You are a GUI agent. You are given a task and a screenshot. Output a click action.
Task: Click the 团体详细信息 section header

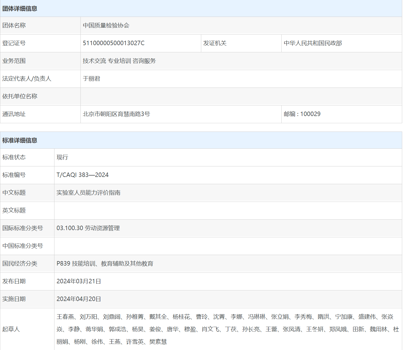(201, 8)
